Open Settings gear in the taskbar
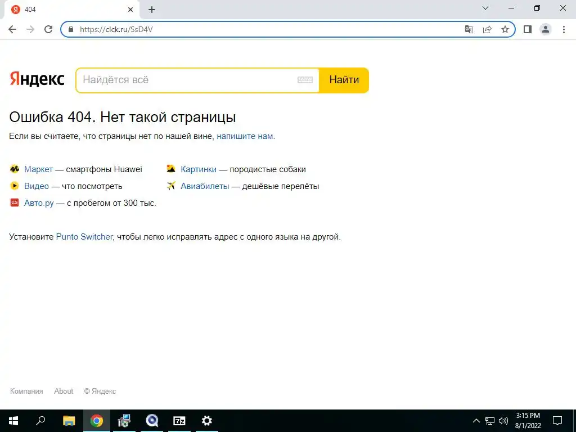This screenshot has width=576, height=432. pos(207,421)
